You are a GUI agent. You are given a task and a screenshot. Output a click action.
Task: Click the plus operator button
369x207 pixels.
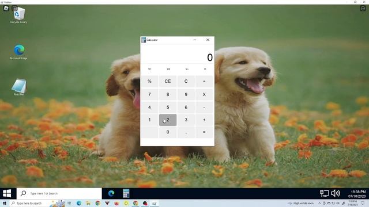pyautogui.click(x=204, y=120)
